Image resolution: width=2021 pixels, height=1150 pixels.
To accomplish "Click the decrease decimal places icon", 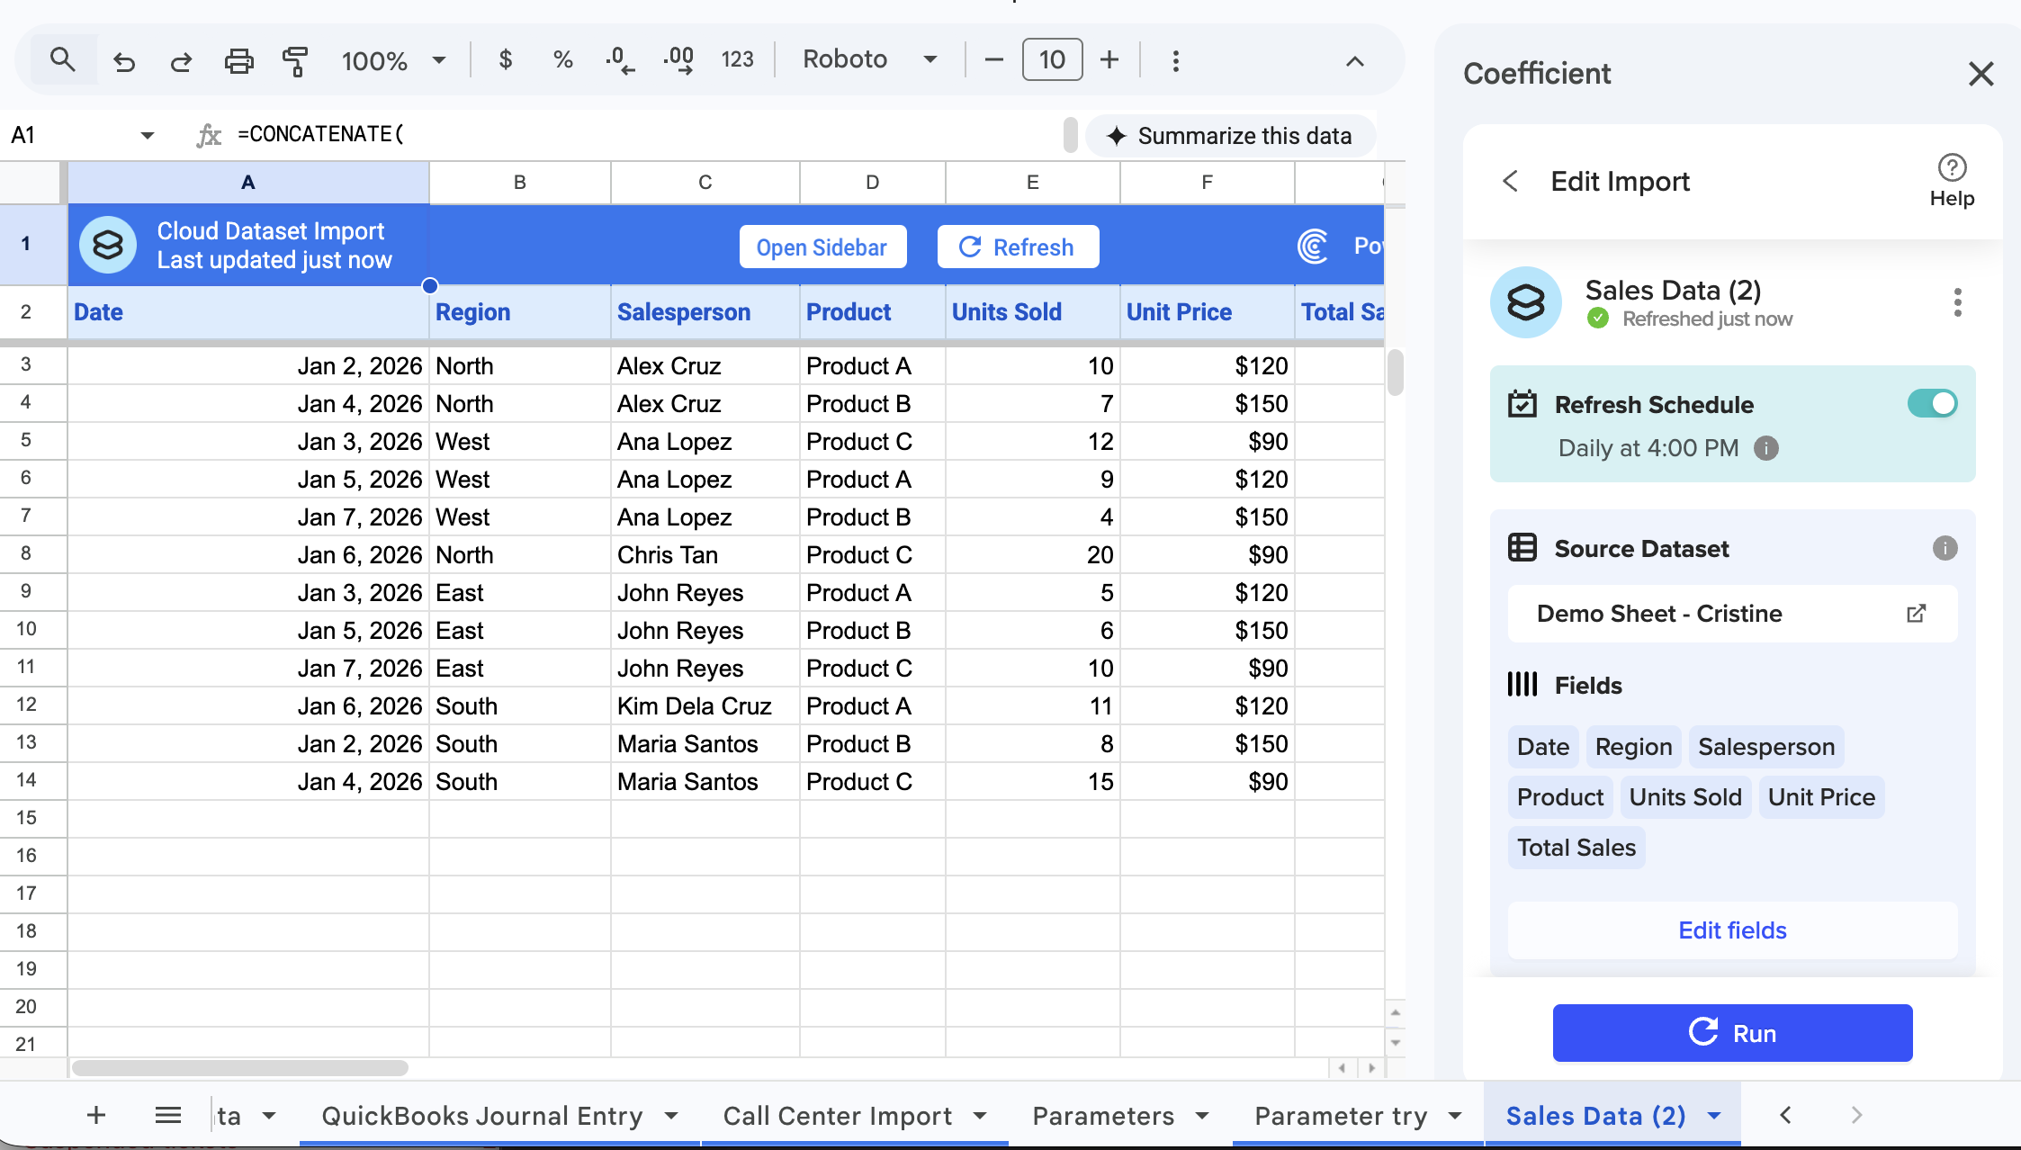I will pos(620,60).
